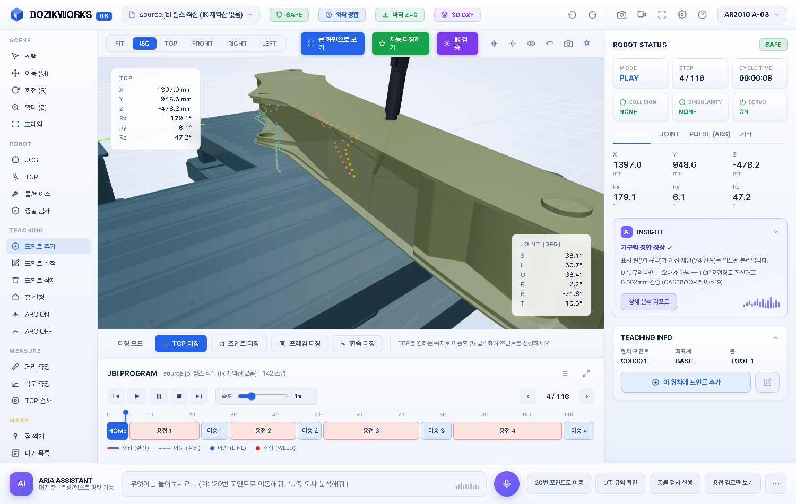Open 홈 설정 home setting
Screen dimensions: 796x504
[48, 297]
